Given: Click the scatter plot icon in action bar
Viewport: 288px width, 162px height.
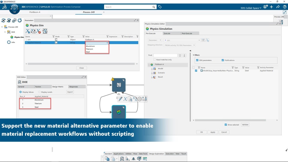Looking at the screenshot, I should point(128,159).
